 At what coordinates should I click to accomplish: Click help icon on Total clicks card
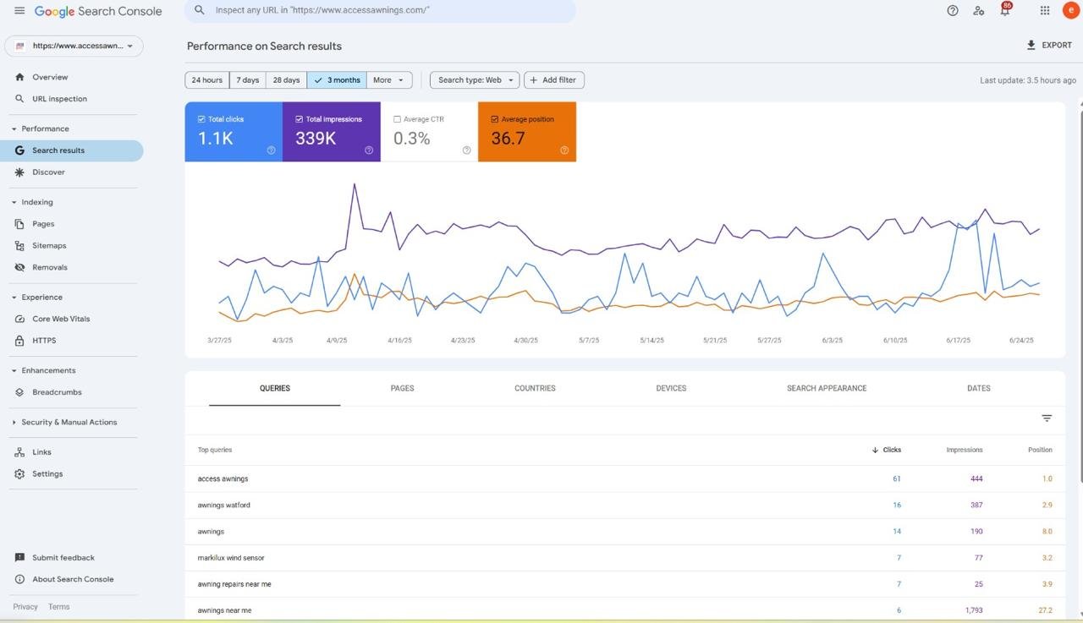pos(271,150)
